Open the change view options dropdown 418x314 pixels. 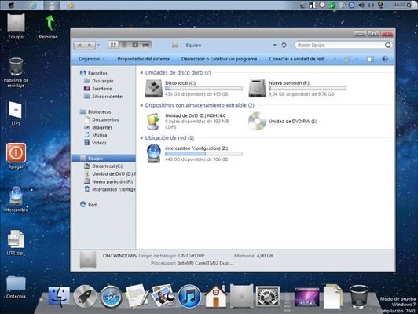(357, 59)
